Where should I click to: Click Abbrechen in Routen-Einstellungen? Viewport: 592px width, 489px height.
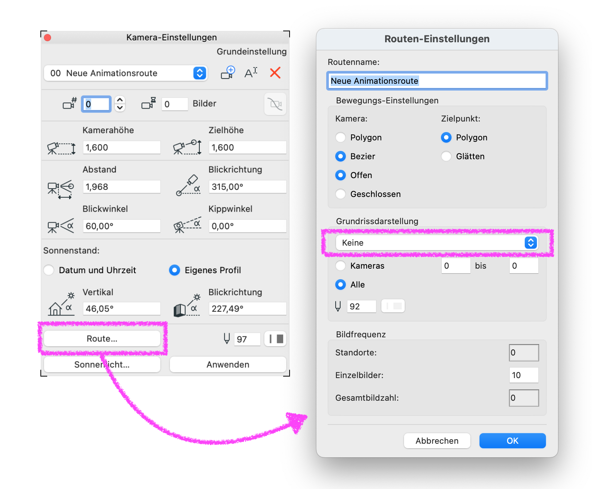pos(437,441)
